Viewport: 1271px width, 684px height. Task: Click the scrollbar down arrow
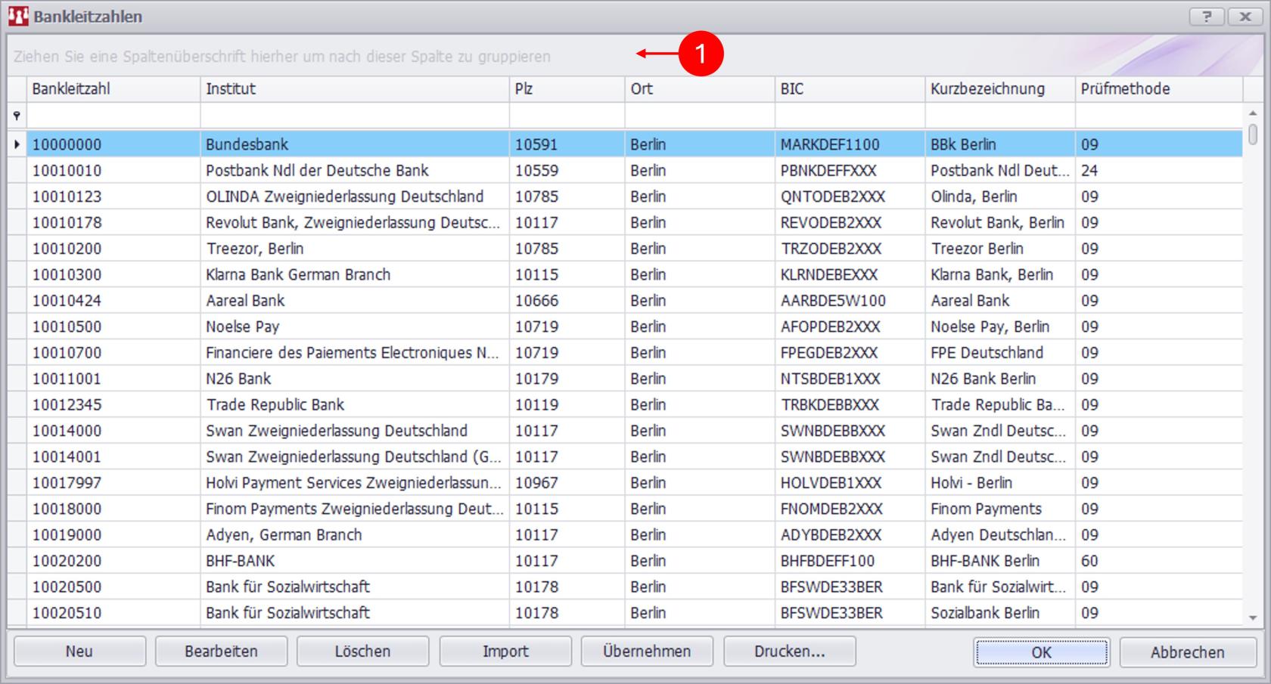click(x=1253, y=617)
